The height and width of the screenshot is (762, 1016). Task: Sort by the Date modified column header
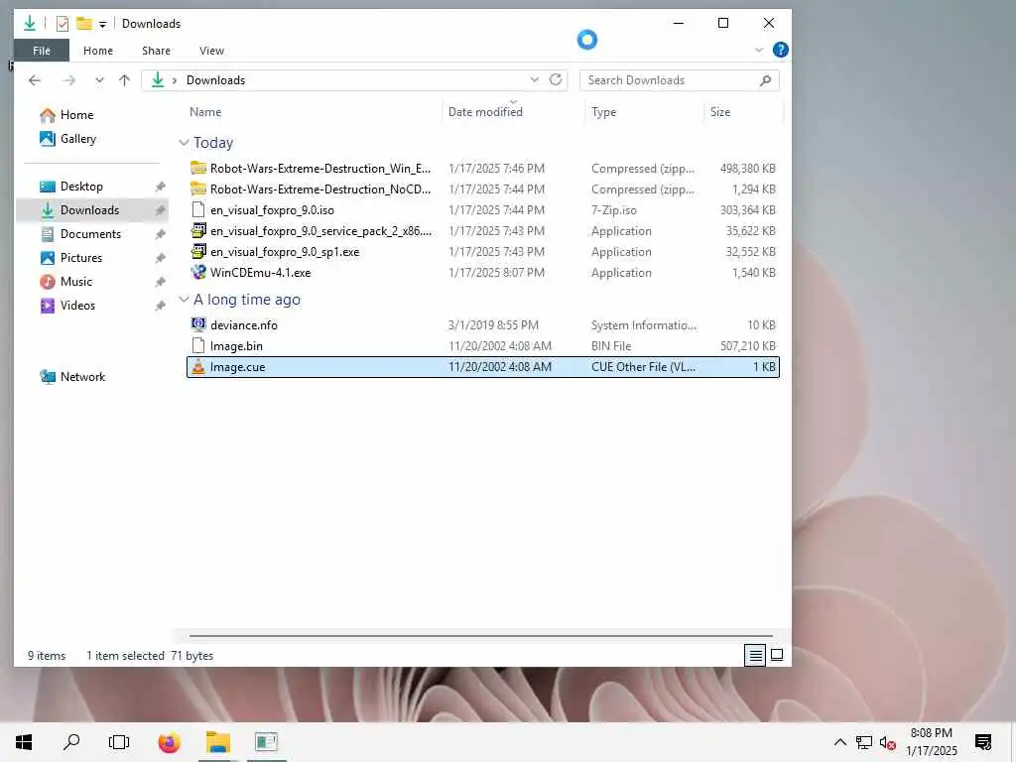point(485,112)
